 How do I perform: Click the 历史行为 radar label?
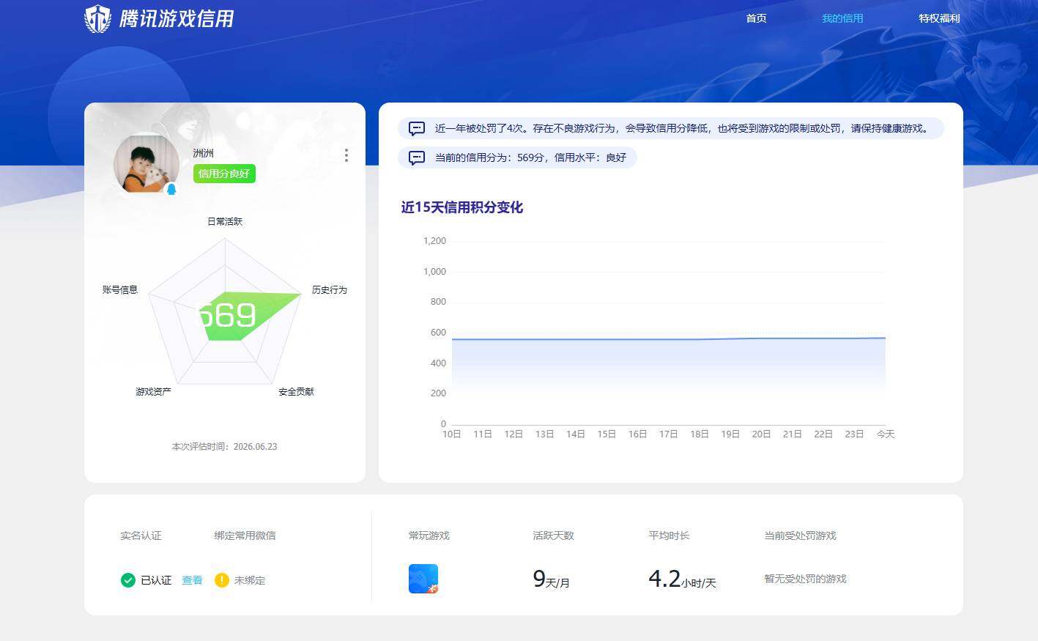pos(330,289)
